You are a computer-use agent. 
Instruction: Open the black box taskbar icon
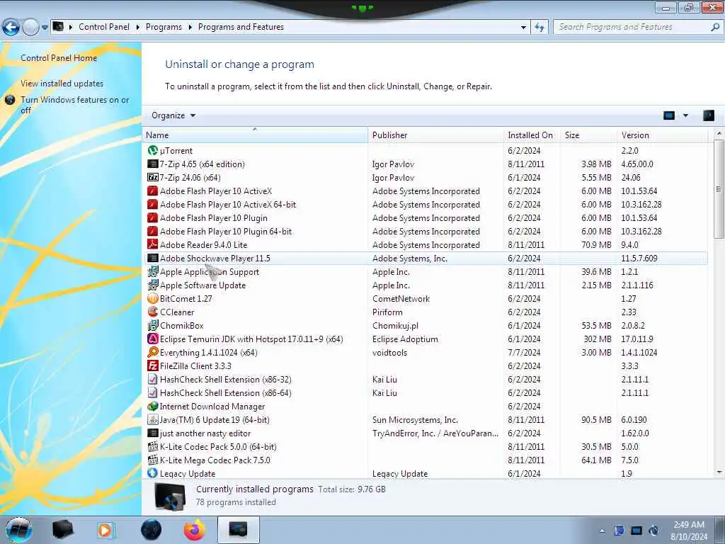pyautogui.click(x=62, y=530)
